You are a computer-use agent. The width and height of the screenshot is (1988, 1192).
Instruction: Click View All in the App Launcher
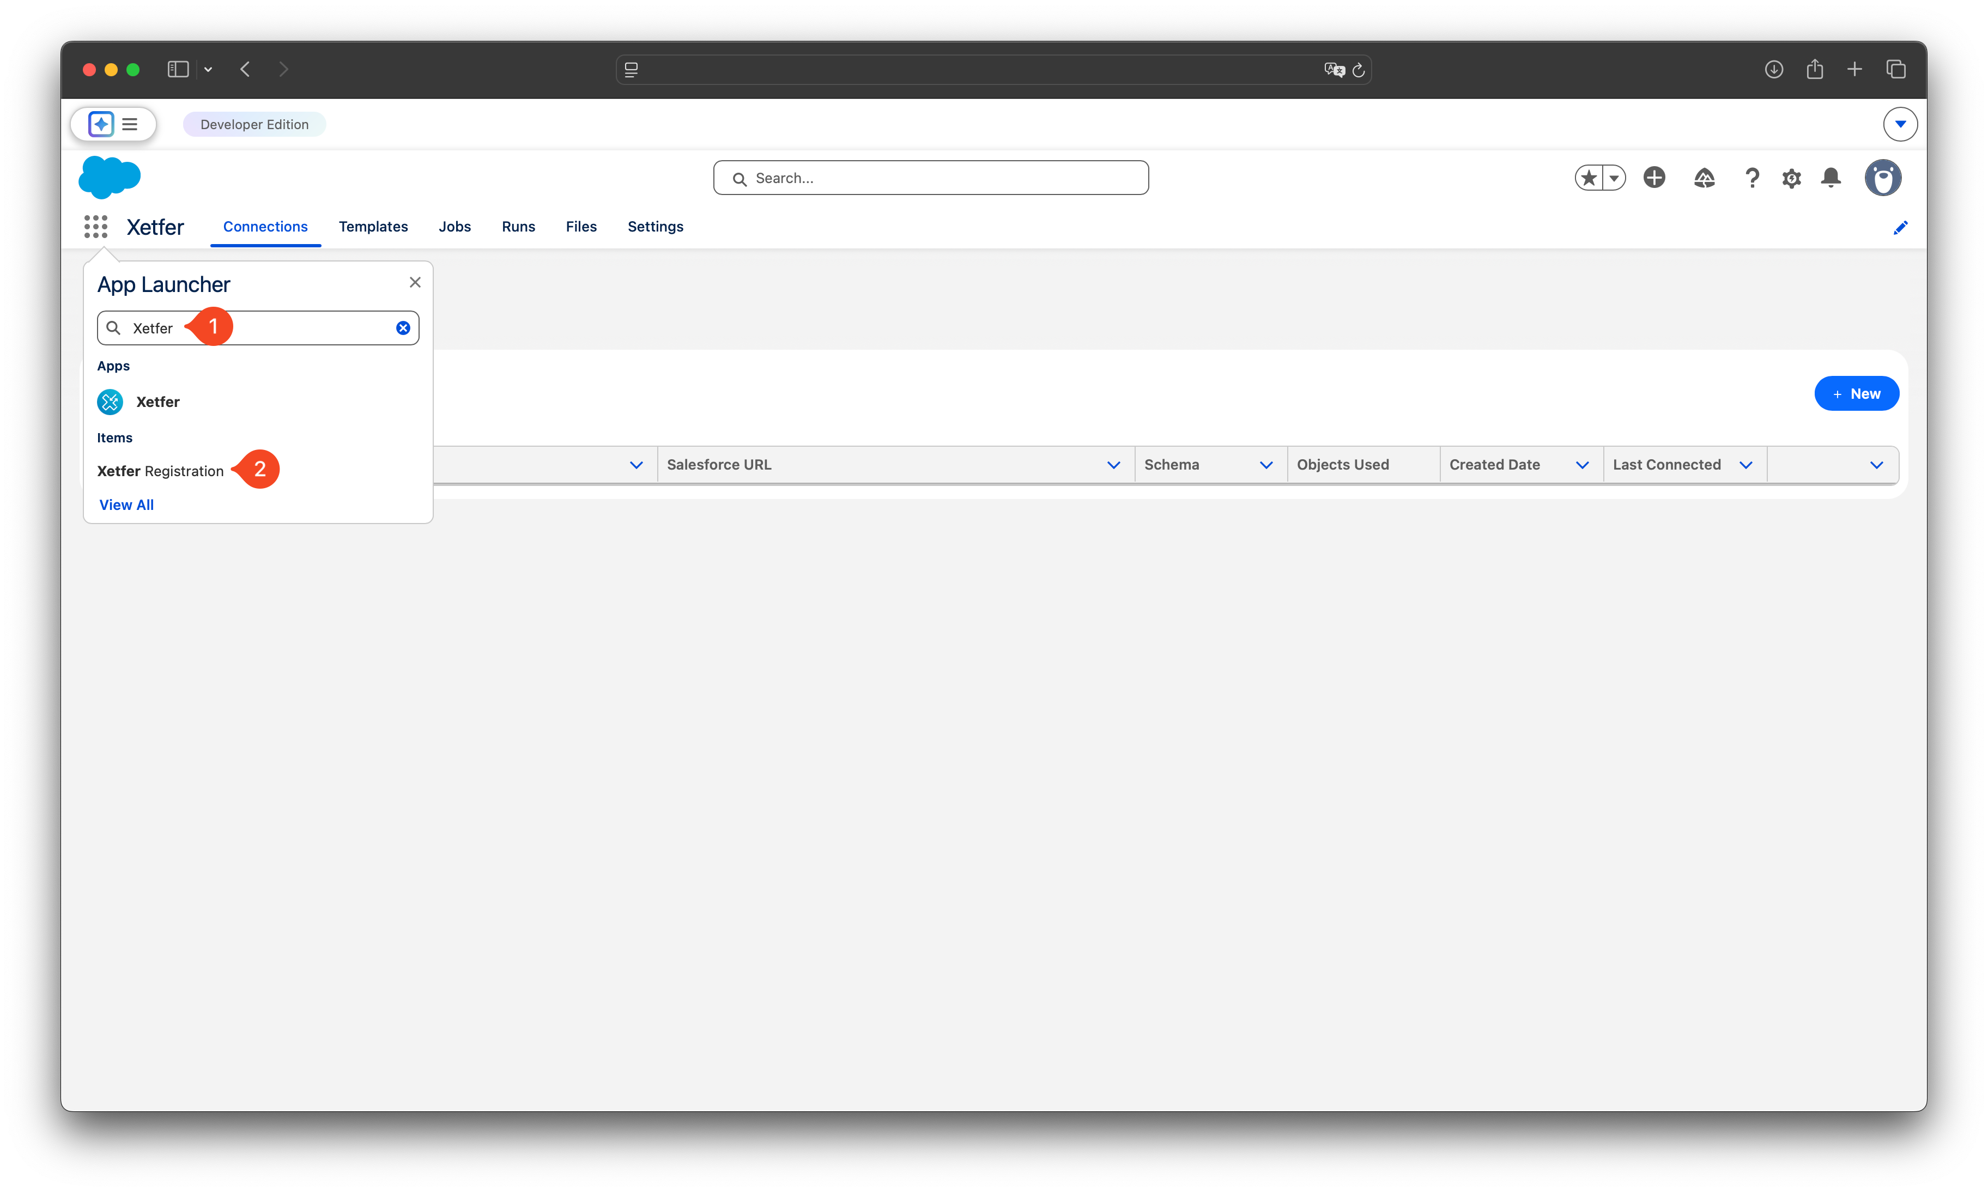click(126, 504)
